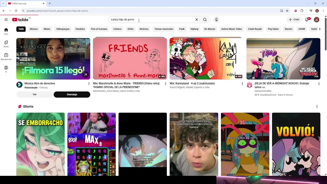Open Shorts in the left sidebar

[x=6, y=44]
